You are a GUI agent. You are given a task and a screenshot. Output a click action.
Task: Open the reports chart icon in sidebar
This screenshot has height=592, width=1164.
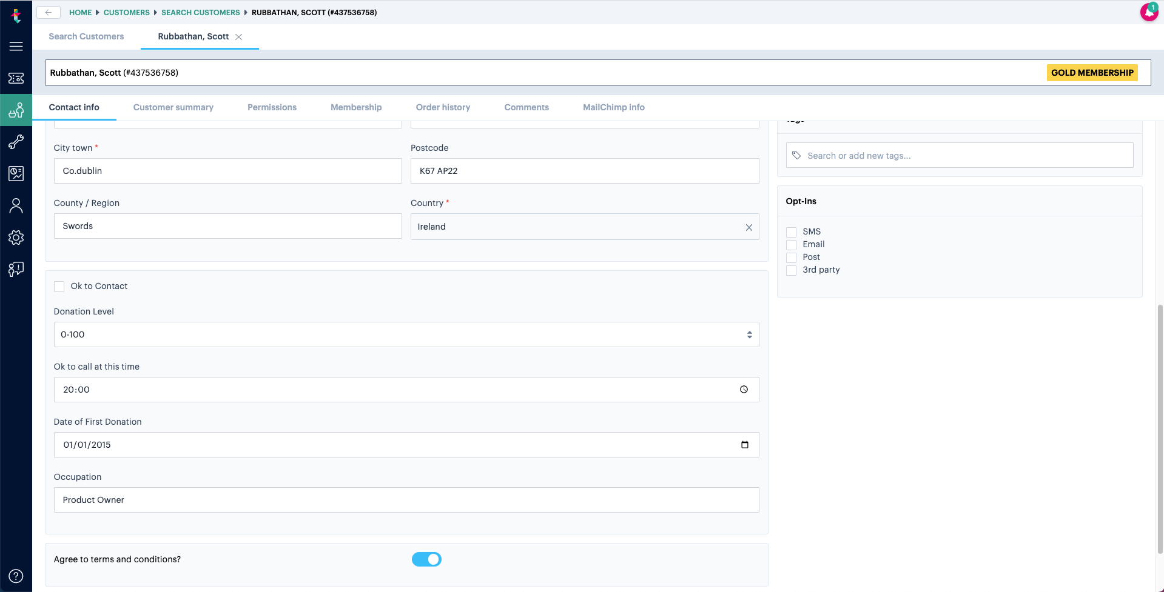pos(16,173)
